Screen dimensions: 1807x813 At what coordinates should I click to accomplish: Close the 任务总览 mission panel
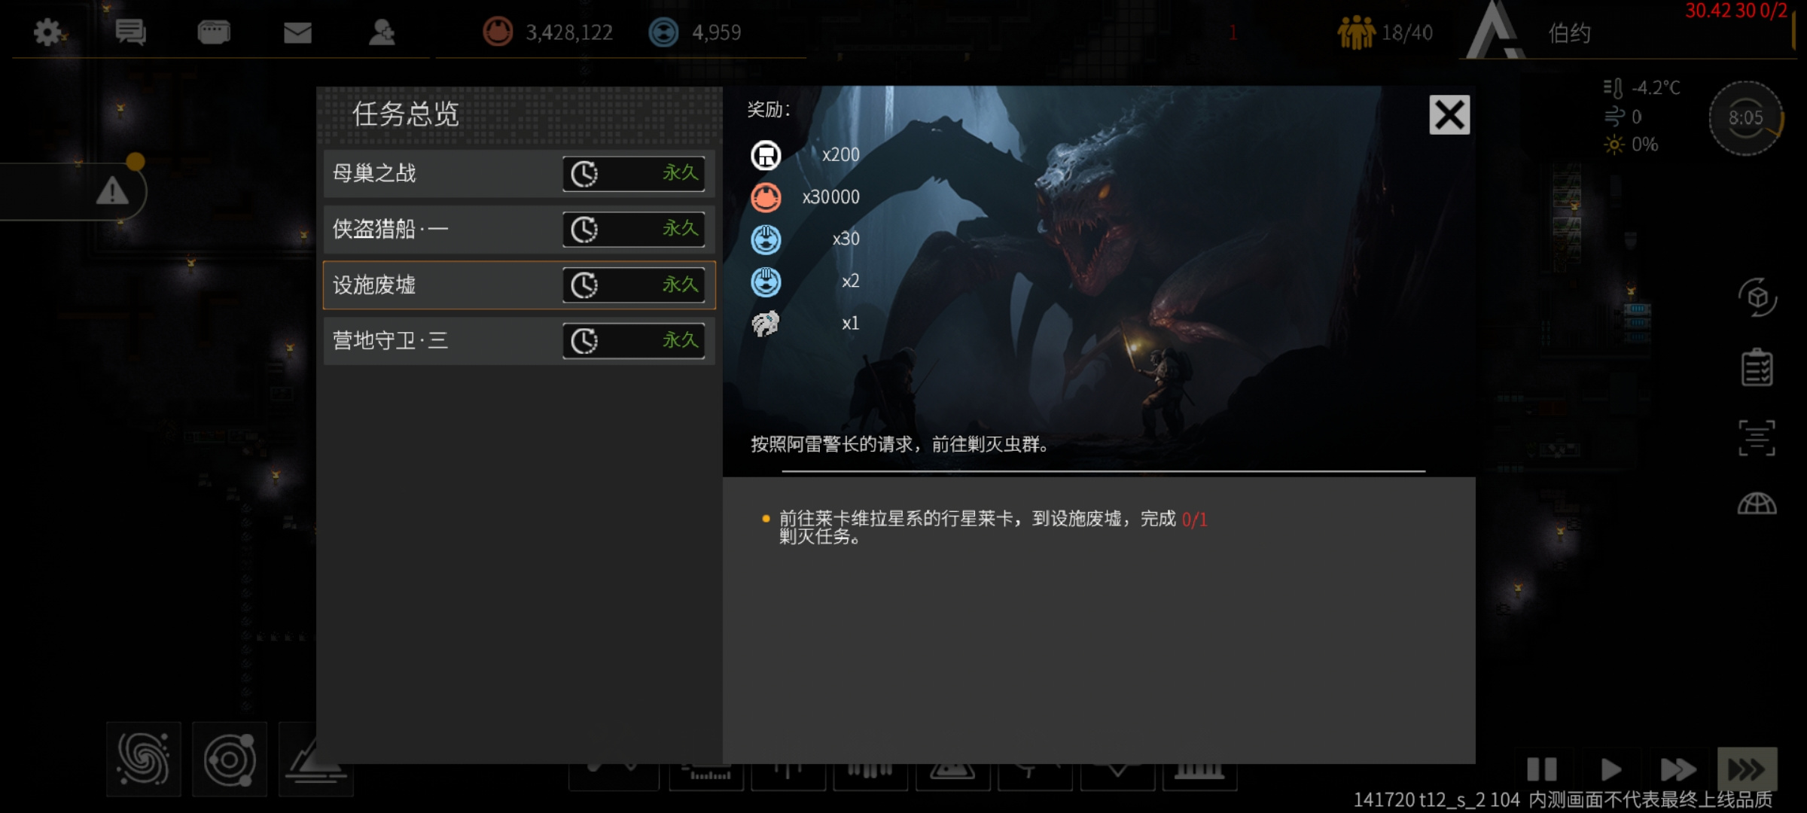coord(1449,115)
